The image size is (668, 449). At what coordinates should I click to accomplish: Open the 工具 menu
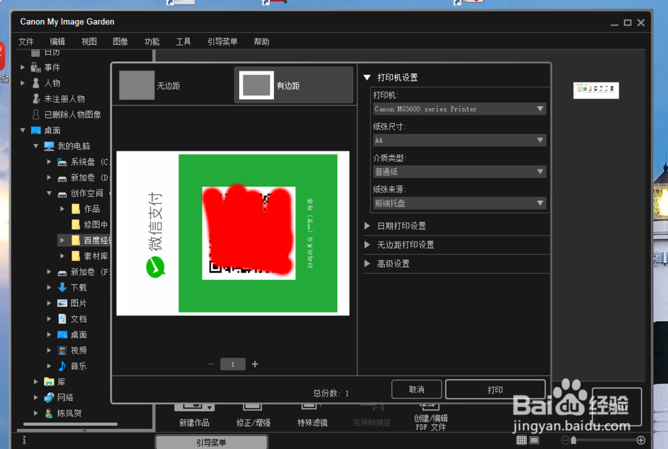(184, 42)
